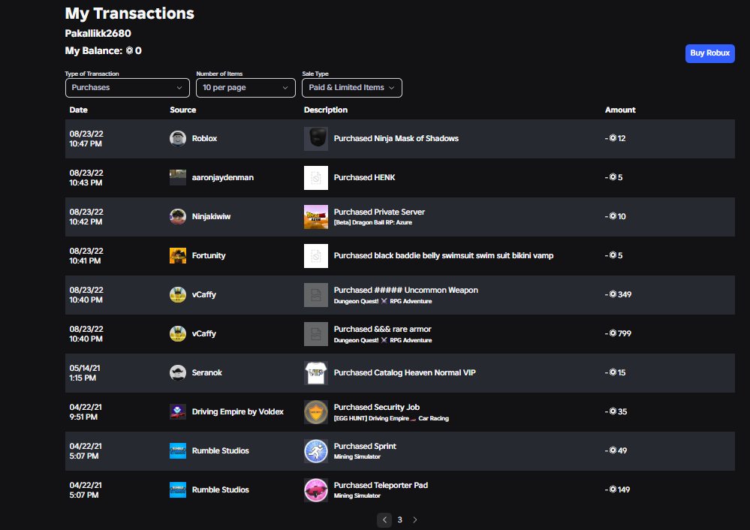The height and width of the screenshot is (530, 750).
Task: Click date 05/14/21 1:15 PM
Action: (x=85, y=373)
